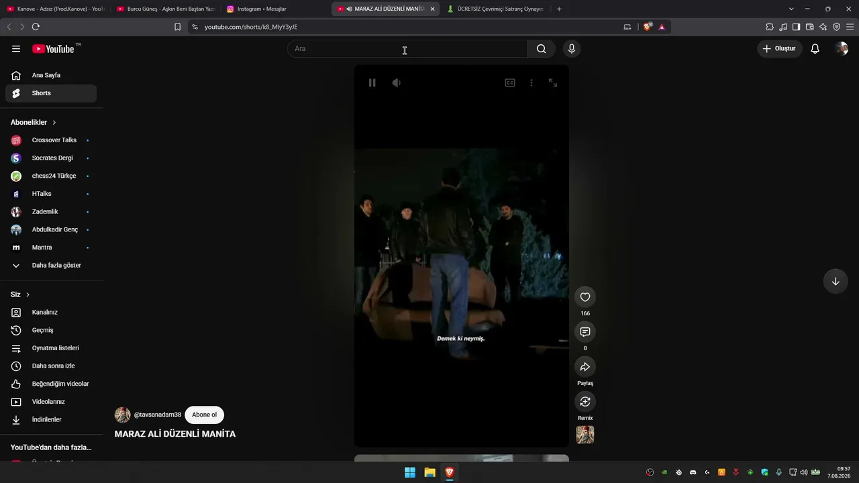Open Oynatma listeleri playlists
This screenshot has width=859, height=483.
pyautogui.click(x=51, y=348)
